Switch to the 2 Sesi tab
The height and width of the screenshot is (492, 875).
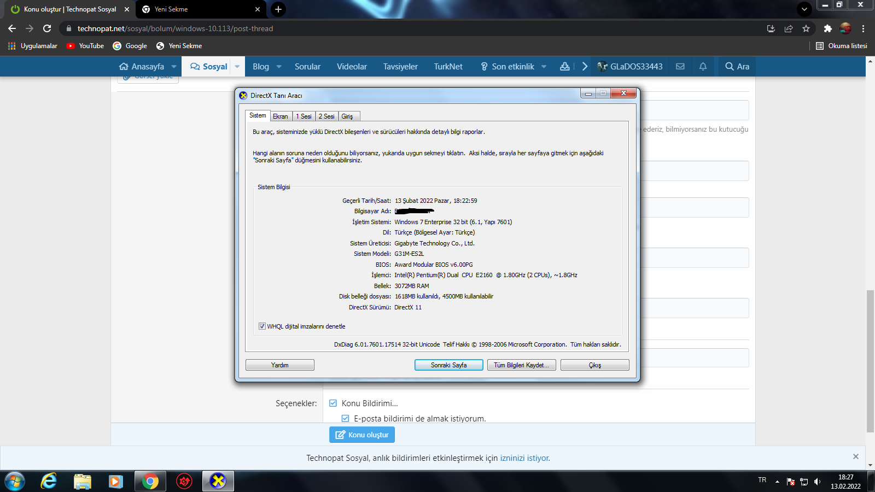pos(326,116)
